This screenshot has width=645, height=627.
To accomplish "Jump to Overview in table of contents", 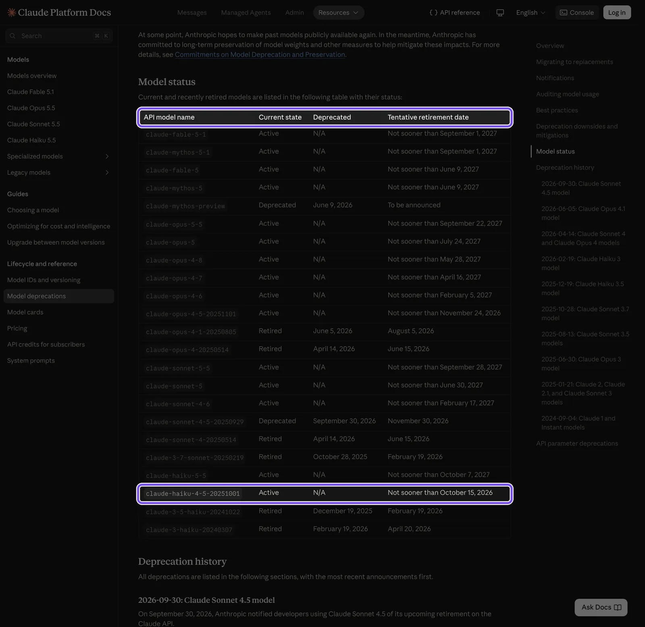I will coord(550,46).
